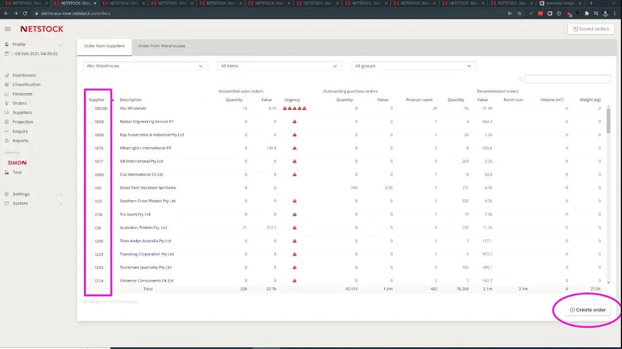Open a new browser tab with plus icon
This screenshot has height=349, width=622.
point(591,3)
